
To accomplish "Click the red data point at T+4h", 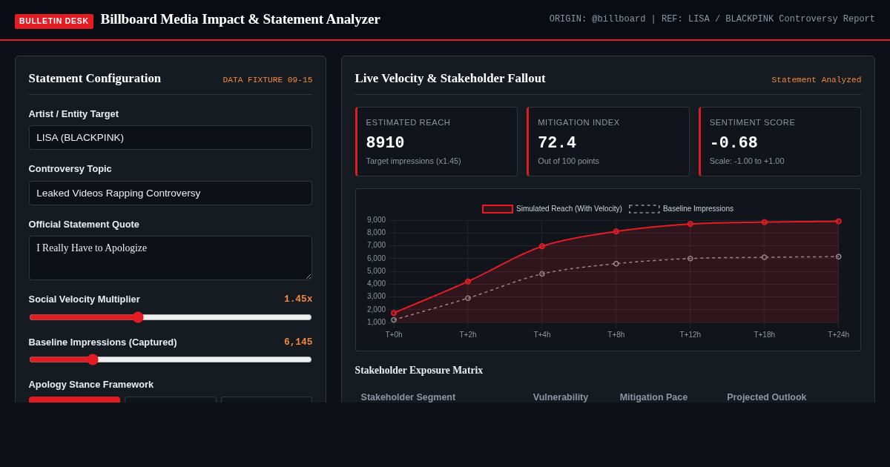I will pos(542,246).
